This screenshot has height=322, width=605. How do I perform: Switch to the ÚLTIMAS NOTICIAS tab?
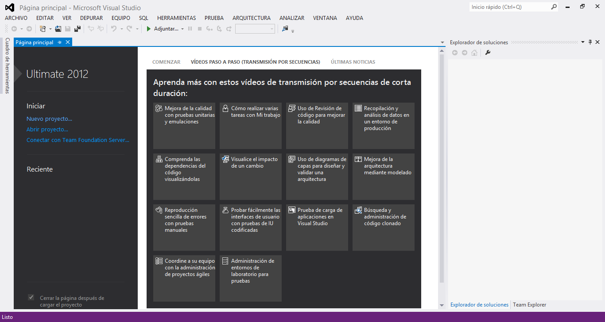pyautogui.click(x=353, y=62)
